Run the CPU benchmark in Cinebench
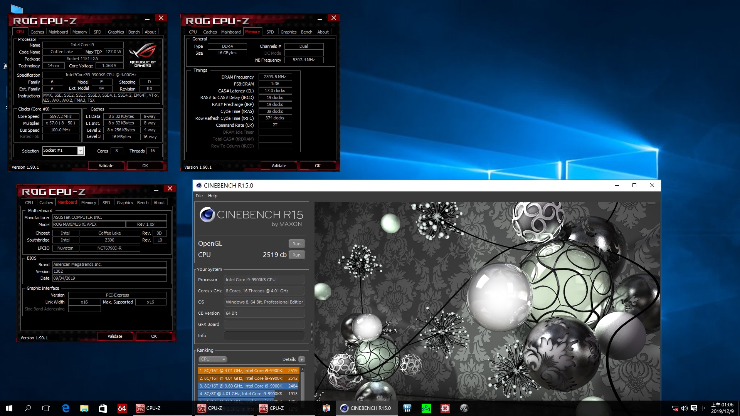 [x=296, y=255]
